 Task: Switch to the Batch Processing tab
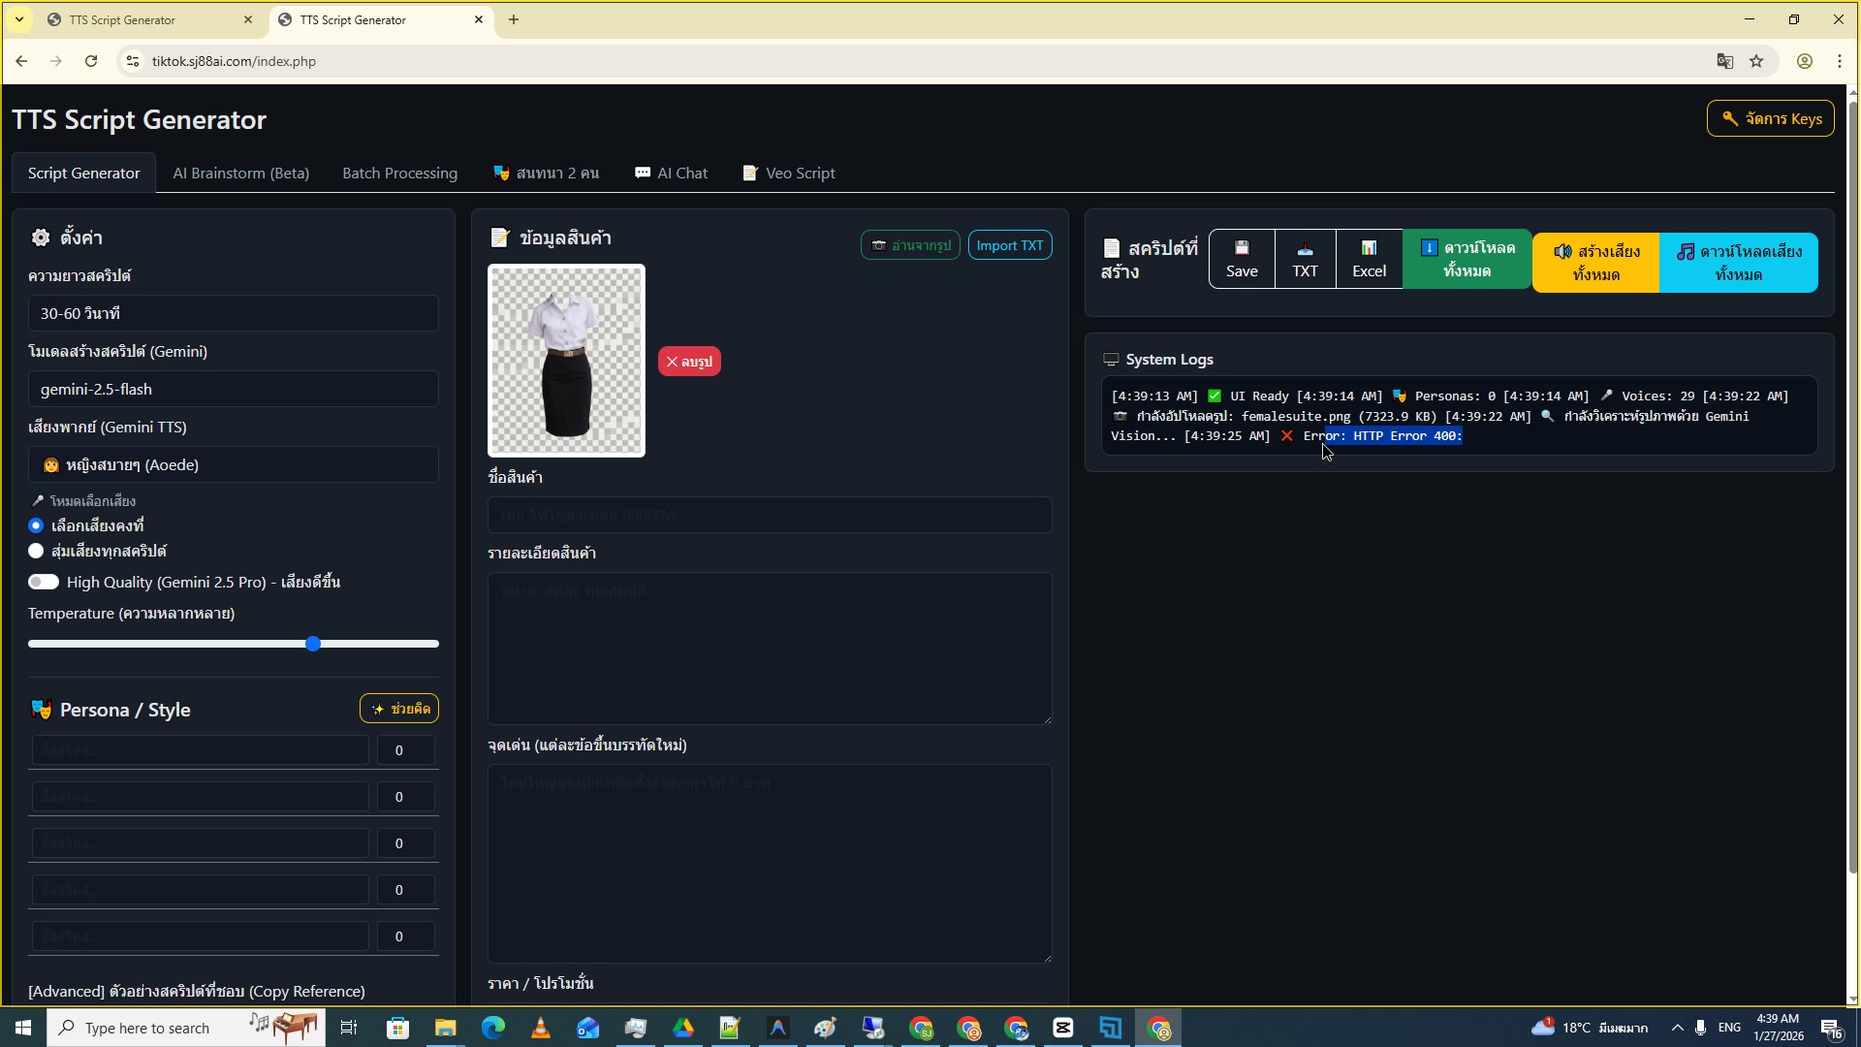(399, 173)
